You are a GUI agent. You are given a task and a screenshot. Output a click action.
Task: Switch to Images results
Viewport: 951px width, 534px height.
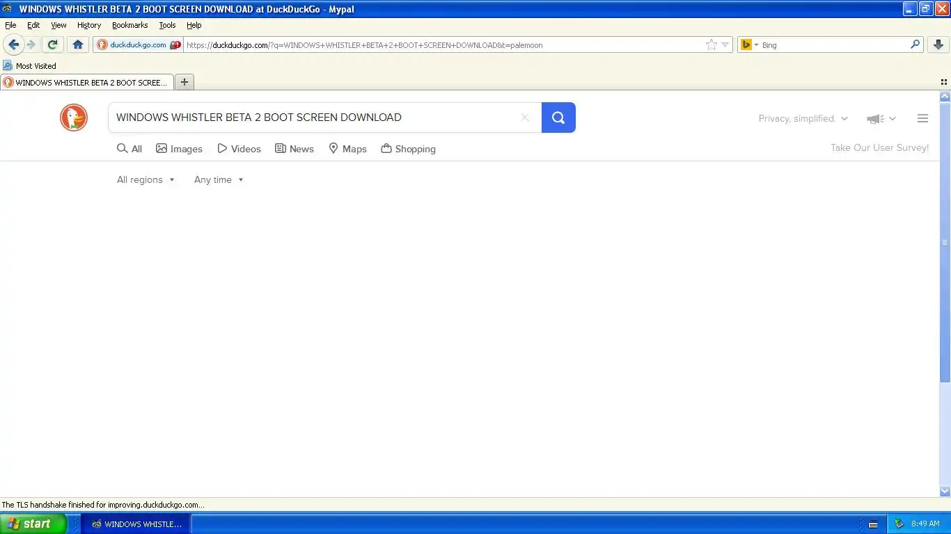pyautogui.click(x=179, y=149)
